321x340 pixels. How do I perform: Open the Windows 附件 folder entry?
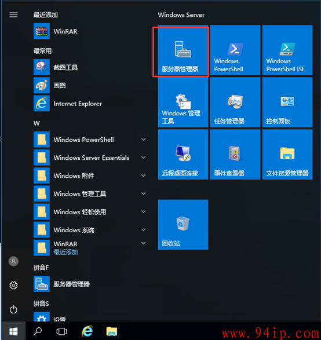click(90, 176)
